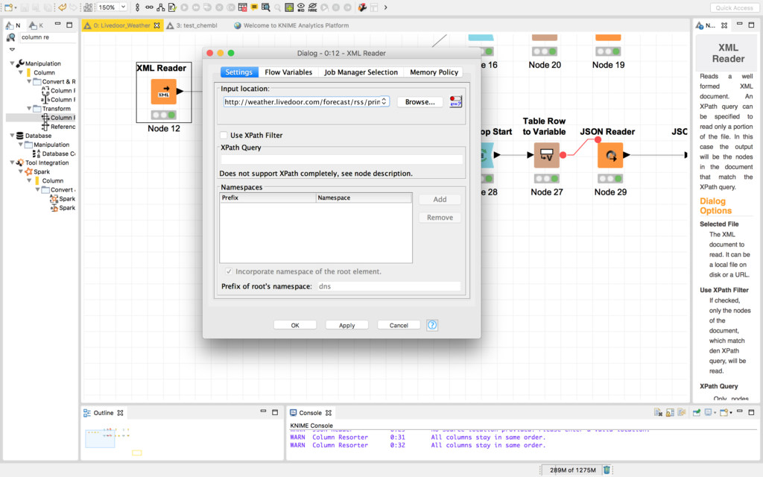Toggle Incorporate namespace of the root element checkbox
This screenshot has height=477, width=763.
point(229,271)
